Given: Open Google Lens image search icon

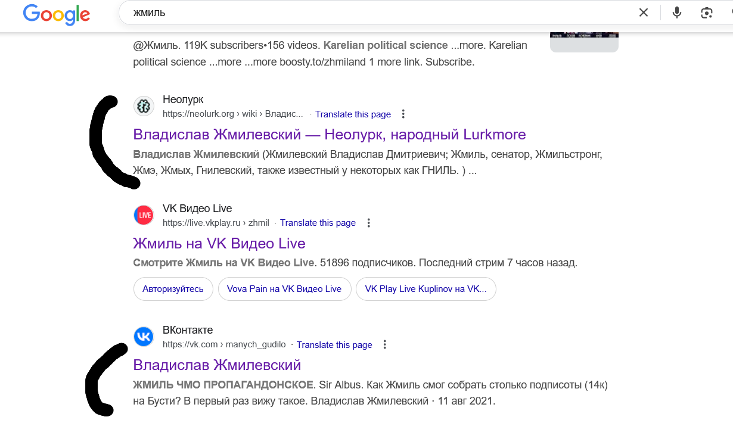Looking at the screenshot, I should tap(707, 13).
